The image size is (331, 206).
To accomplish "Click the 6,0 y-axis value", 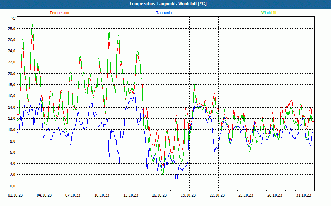I will point(12,152).
